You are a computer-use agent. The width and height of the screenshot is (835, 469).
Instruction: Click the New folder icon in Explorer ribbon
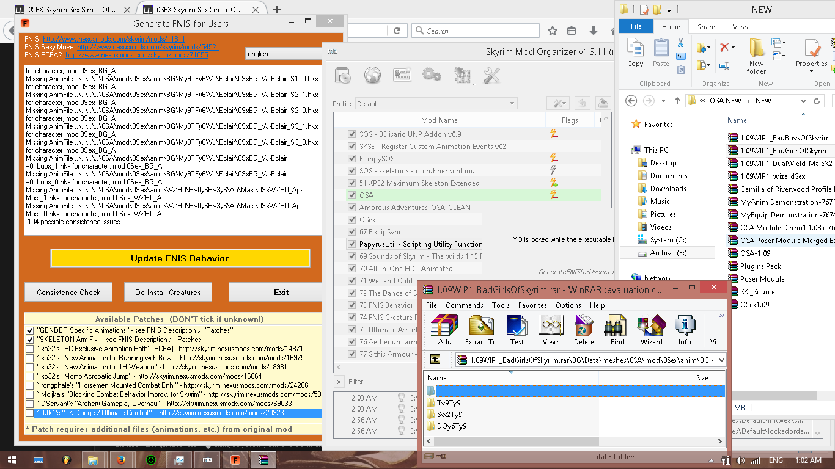pyautogui.click(x=756, y=56)
